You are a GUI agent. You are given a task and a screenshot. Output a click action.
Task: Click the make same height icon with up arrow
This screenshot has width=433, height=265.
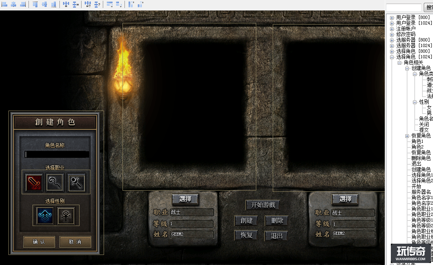tap(131, 4)
